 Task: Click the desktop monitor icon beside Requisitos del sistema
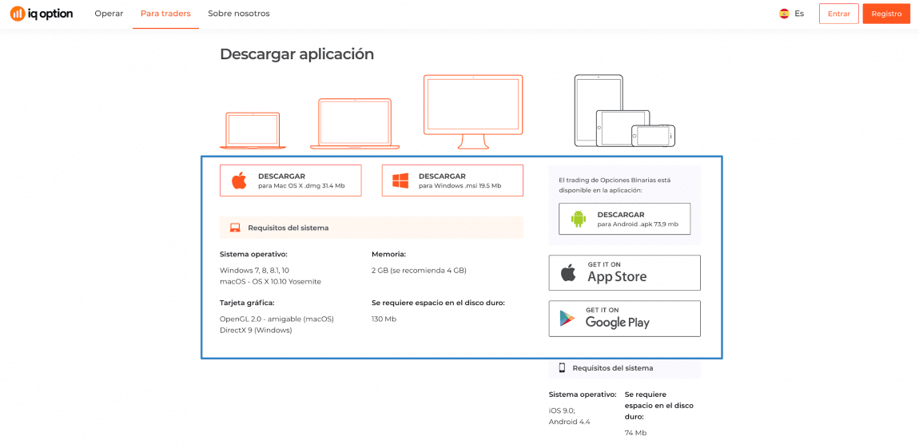[235, 228]
